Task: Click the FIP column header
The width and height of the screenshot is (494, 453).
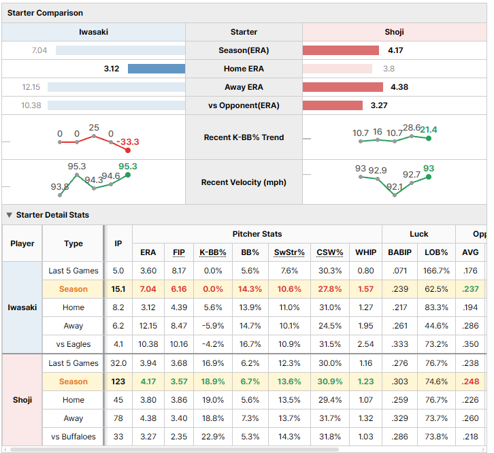Action: pyautogui.click(x=179, y=252)
